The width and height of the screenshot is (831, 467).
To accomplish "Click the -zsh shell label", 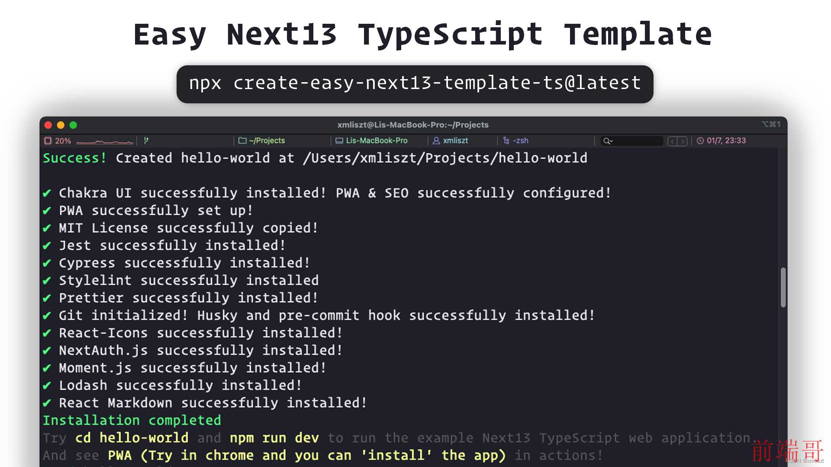I will point(521,141).
